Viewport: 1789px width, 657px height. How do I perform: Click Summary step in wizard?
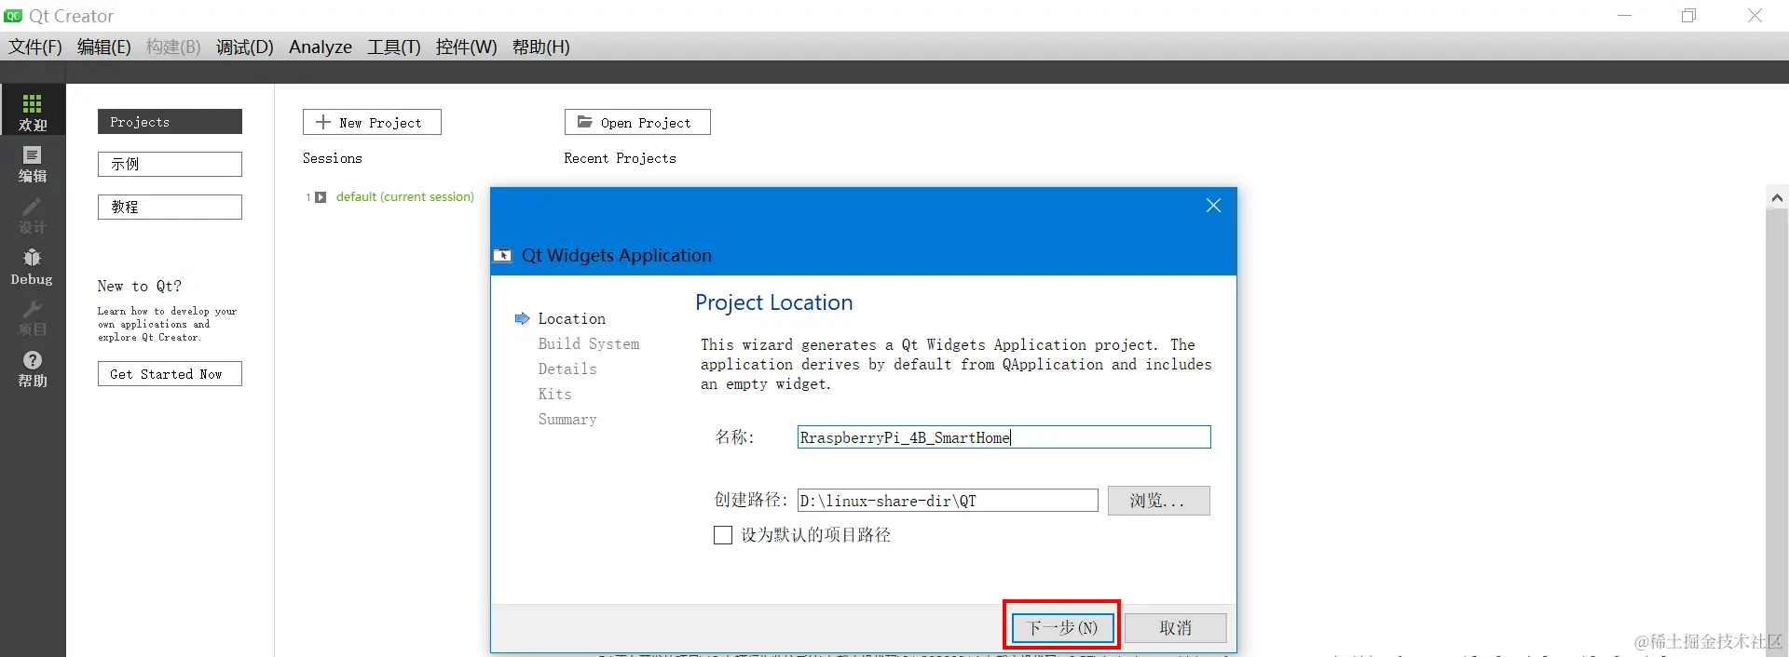tap(567, 420)
